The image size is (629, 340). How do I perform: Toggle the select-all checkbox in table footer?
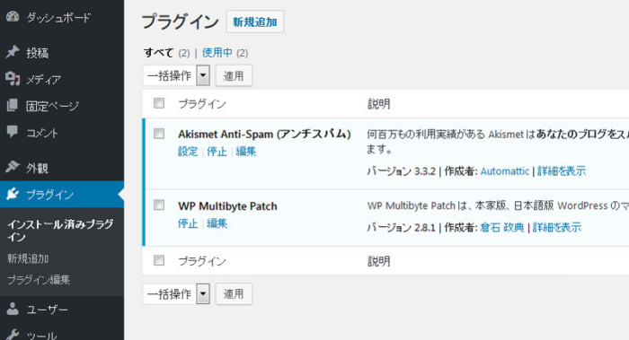click(159, 260)
